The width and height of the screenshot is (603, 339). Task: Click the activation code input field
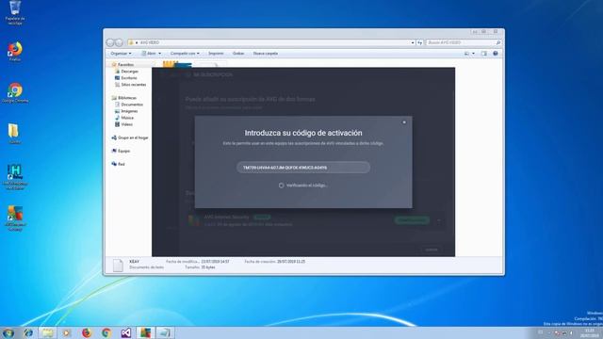[303, 168]
